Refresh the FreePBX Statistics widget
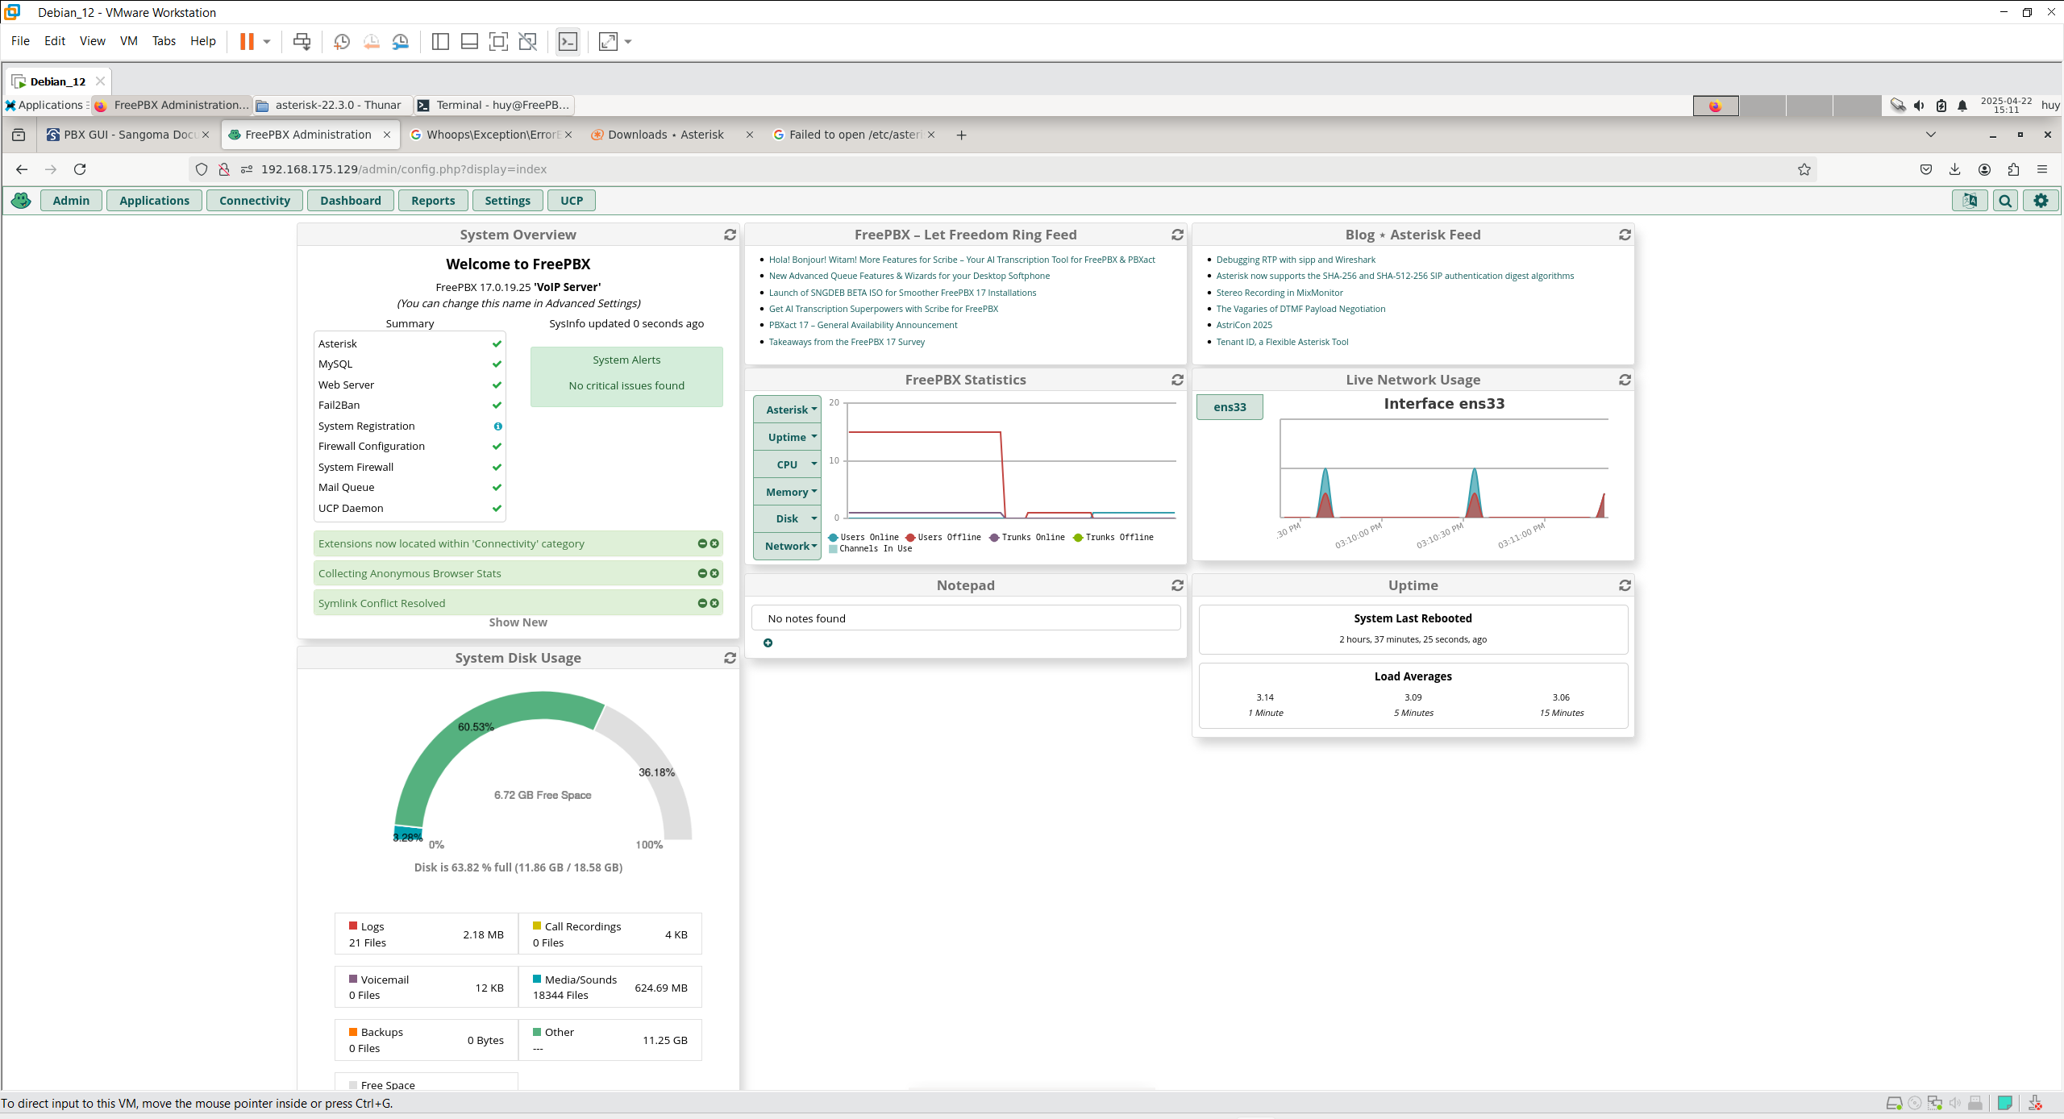2064x1119 pixels. point(1177,380)
